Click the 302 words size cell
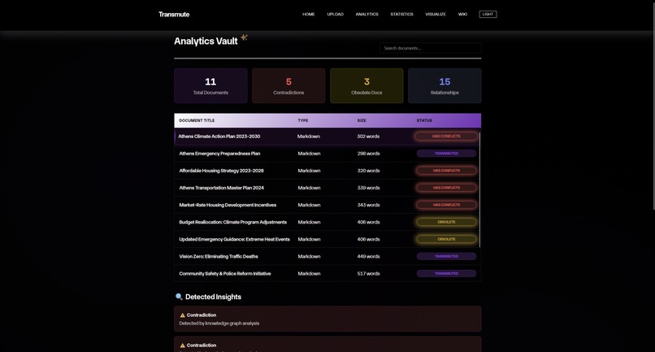655x352 pixels. (368, 137)
